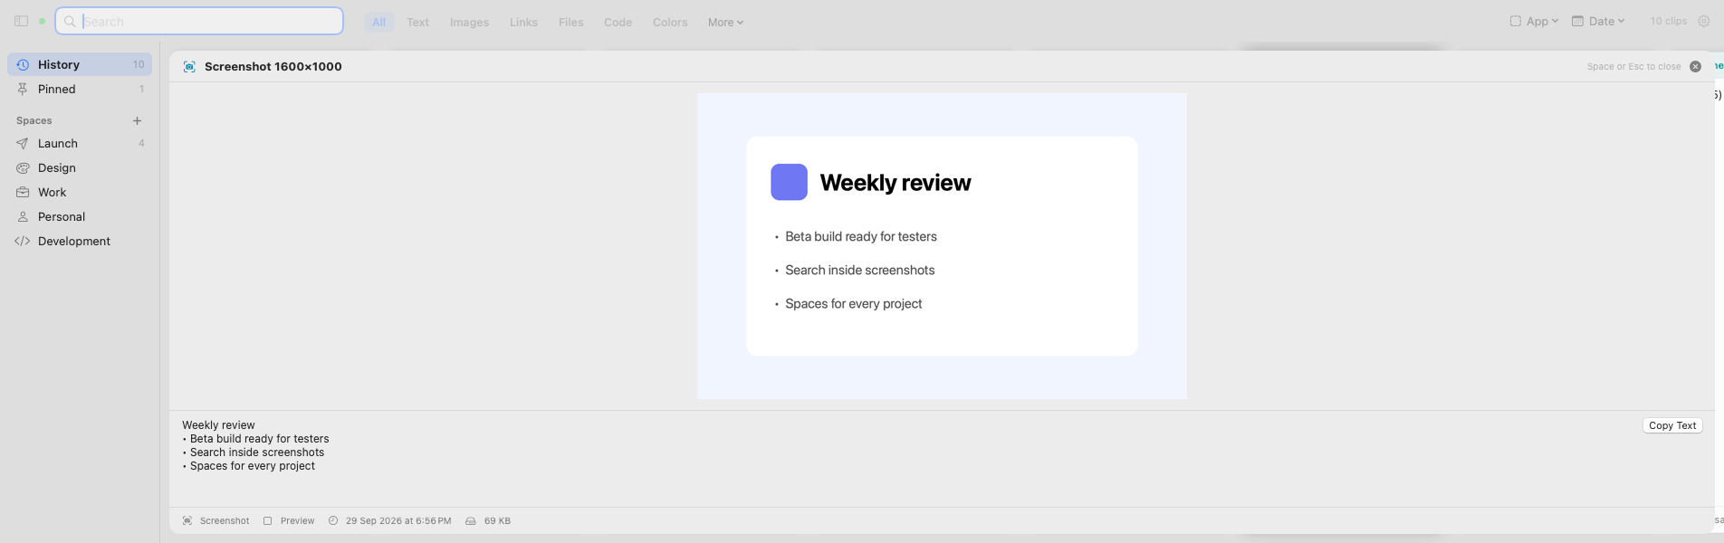The height and width of the screenshot is (543, 1724).
Task: Open the settings gear
Action: pyautogui.click(x=1704, y=21)
